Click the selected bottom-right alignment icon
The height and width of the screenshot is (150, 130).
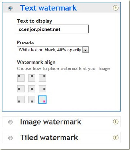43,99
